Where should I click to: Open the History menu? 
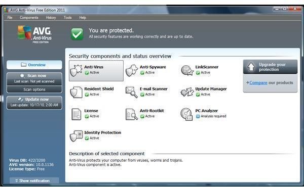(51, 18)
